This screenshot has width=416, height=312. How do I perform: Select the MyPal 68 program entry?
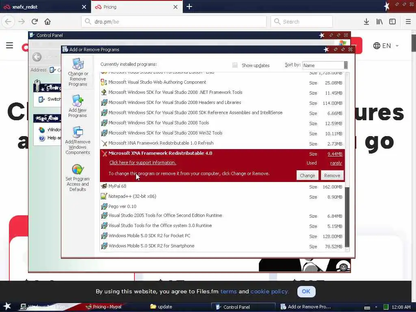tap(222, 186)
